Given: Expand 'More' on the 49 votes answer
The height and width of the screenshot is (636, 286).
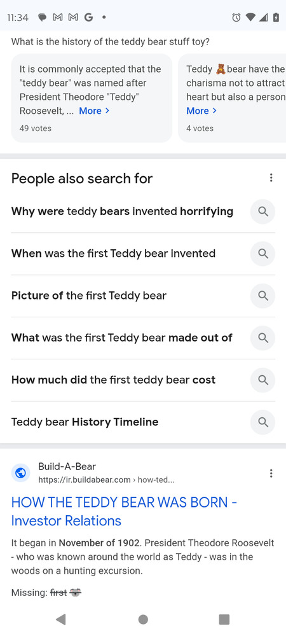Looking at the screenshot, I should [94, 111].
